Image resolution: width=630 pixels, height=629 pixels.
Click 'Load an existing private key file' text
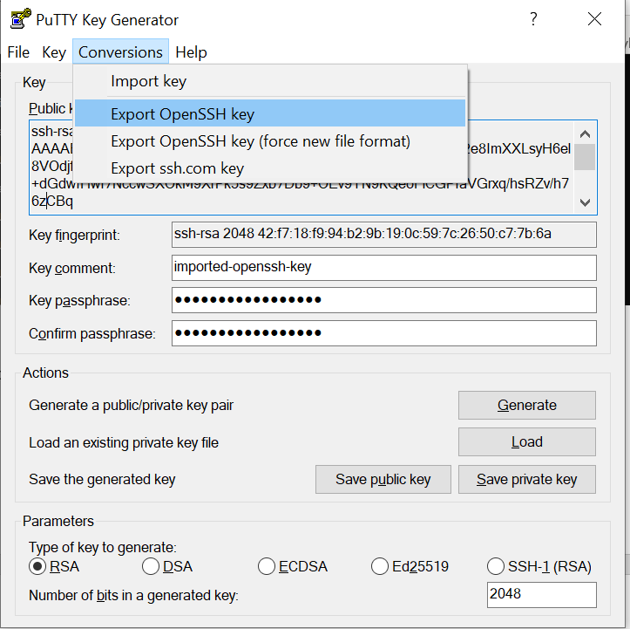click(x=124, y=442)
